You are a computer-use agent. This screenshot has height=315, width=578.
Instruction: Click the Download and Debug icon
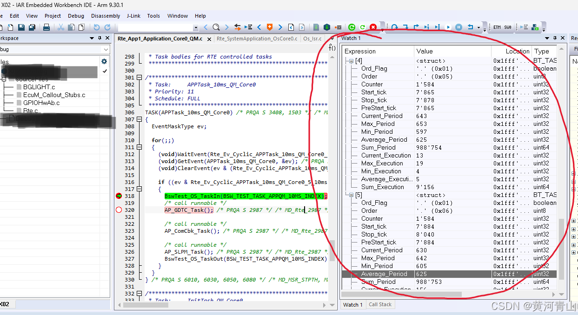[327, 27]
